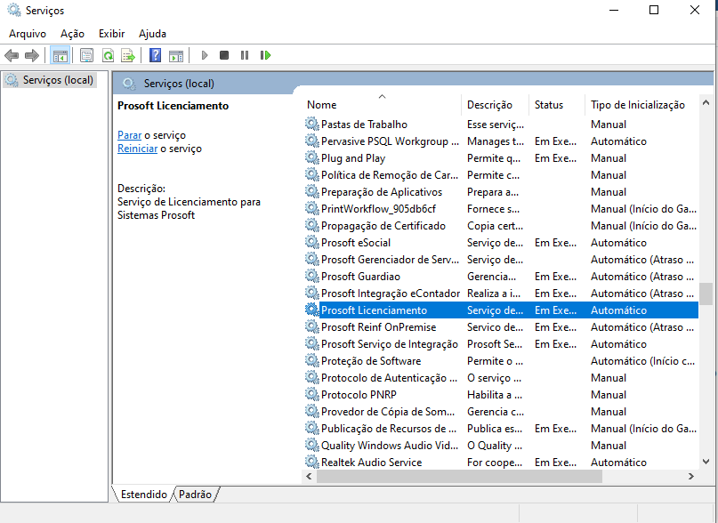Select the Provedor de Cópia de Som... row
Viewport: 718px width, 523px height.
point(502,411)
